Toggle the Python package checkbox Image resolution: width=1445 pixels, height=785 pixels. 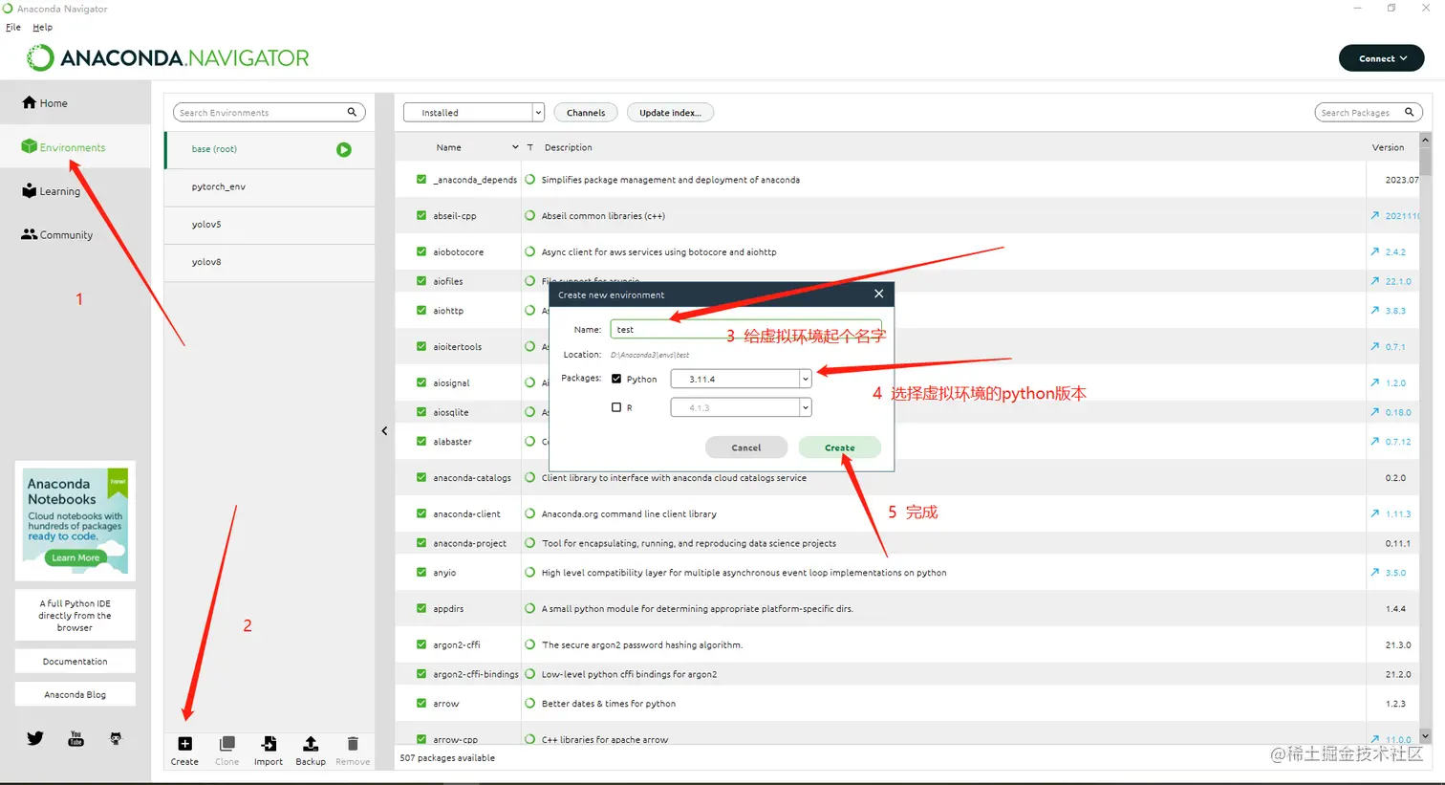tap(616, 379)
